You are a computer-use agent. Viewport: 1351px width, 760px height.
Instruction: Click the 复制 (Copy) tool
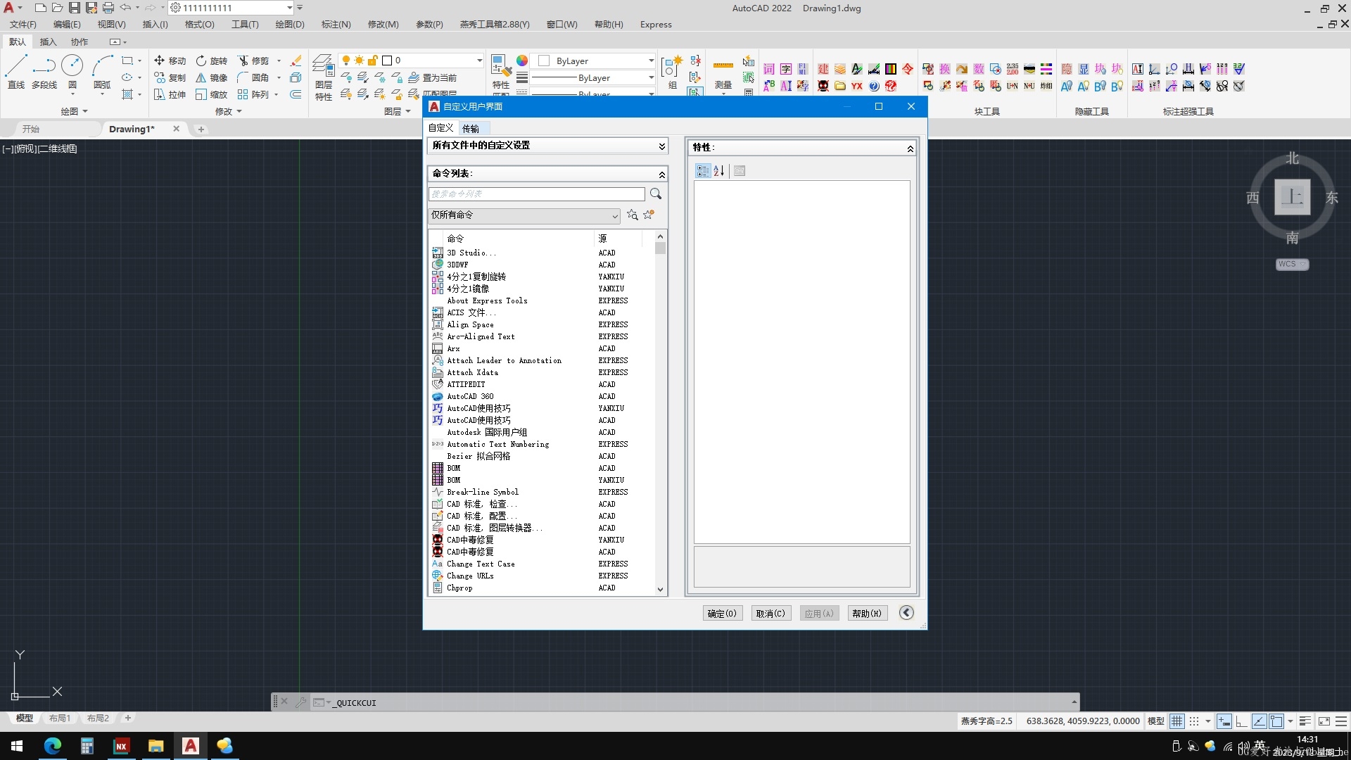[170, 77]
